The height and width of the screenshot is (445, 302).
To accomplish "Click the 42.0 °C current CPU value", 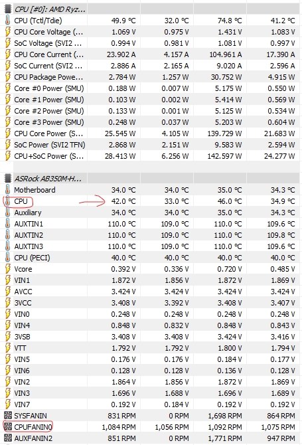I will (123, 201).
